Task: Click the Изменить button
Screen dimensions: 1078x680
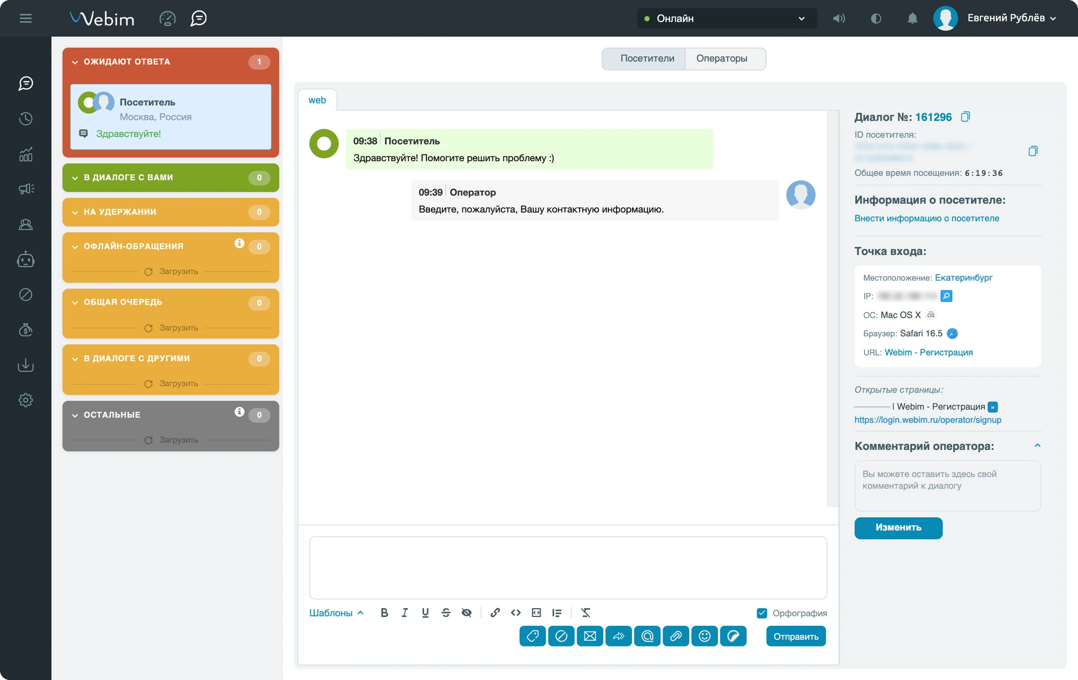Action: pos(898,528)
